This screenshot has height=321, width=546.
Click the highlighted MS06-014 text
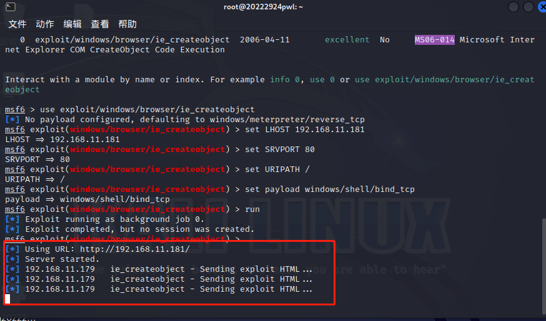pyautogui.click(x=434, y=40)
